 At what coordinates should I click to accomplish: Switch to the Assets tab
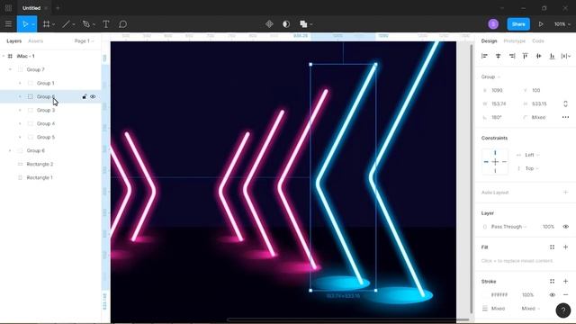click(36, 41)
